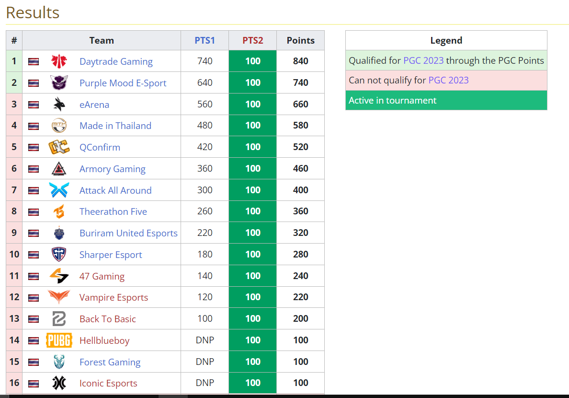Click the Theerathon Five orange logo
Image resolution: width=569 pixels, height=398 pixels.
[59, 211]
